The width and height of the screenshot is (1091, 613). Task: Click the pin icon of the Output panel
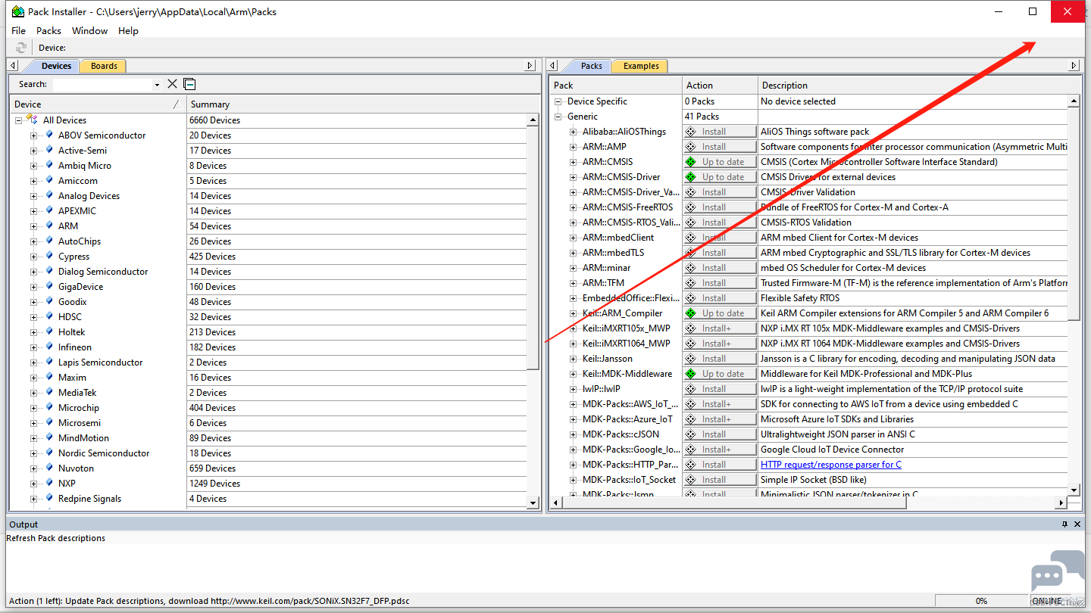1064,524
